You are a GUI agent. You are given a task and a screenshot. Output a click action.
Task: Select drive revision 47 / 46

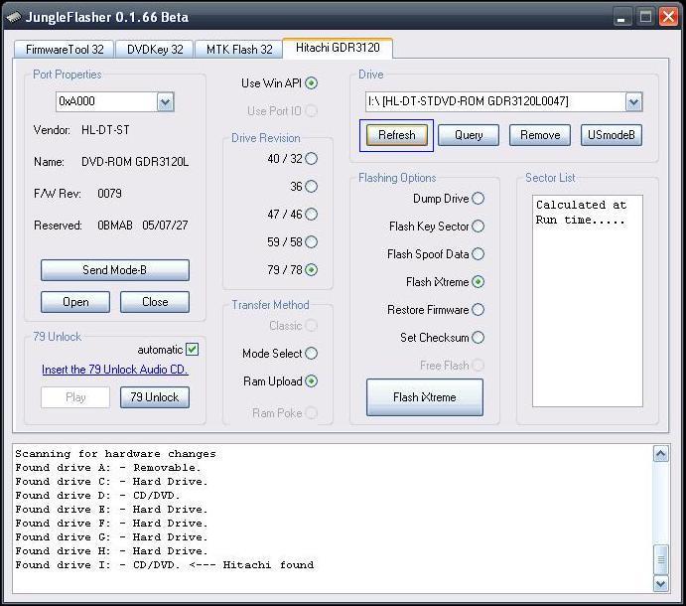[312, 214]
